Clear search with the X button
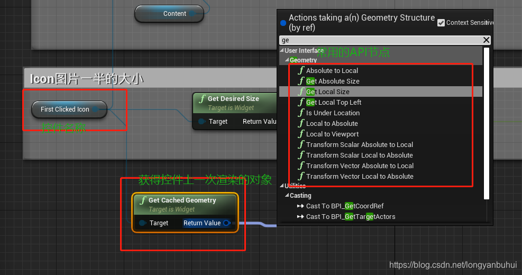 tap(486, 40)
